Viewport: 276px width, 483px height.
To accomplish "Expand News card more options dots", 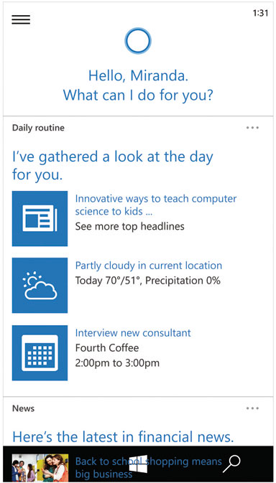I will click(252, 408).
